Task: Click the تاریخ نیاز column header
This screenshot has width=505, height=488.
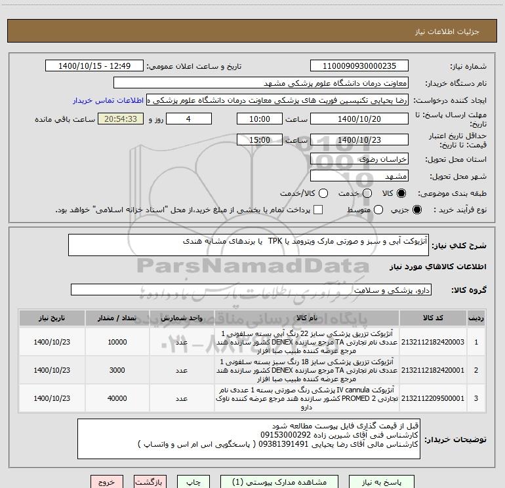Action: pyautogui.click(x=52, y=318)
